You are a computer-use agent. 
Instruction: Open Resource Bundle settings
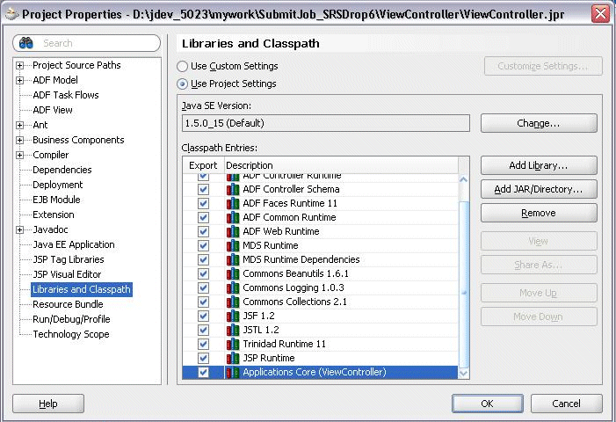[68, 304]
